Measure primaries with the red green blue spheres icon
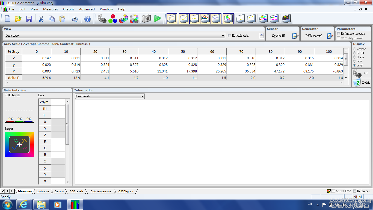This screenshot has width=373, height=210. 113,19
